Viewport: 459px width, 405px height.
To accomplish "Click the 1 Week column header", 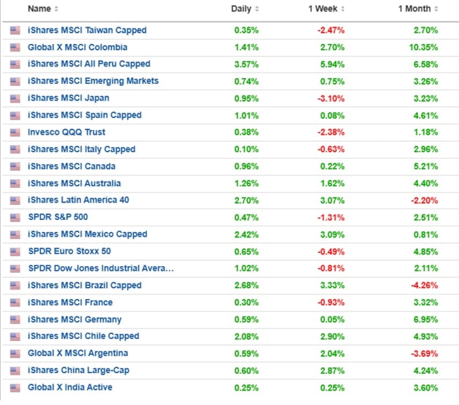I will [323, 9].
